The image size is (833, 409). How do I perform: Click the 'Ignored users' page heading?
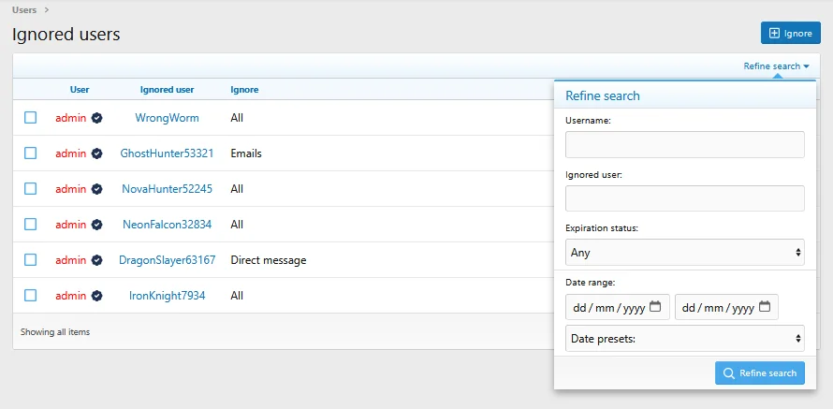tap(66, 34)
